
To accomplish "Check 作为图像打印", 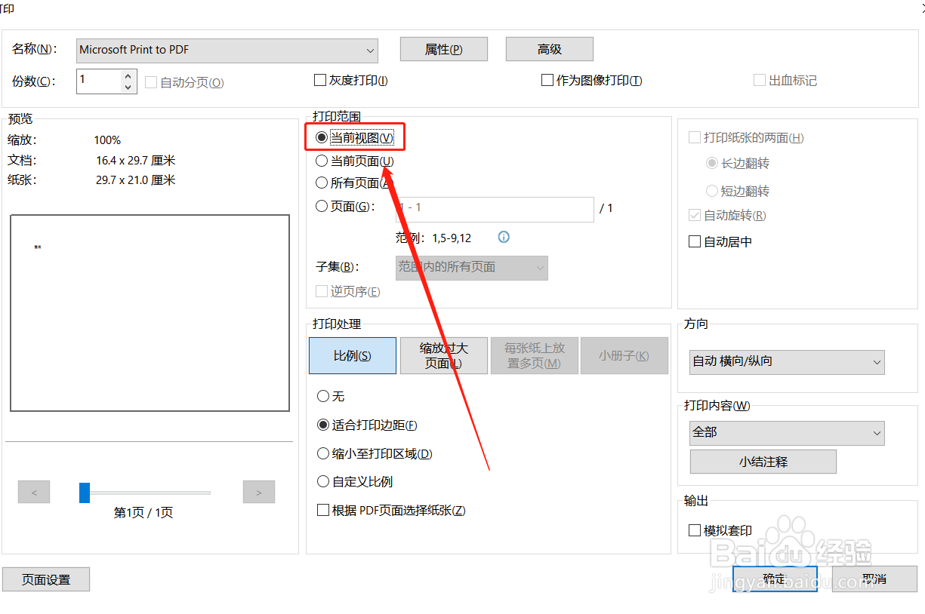I will [548, 79].
